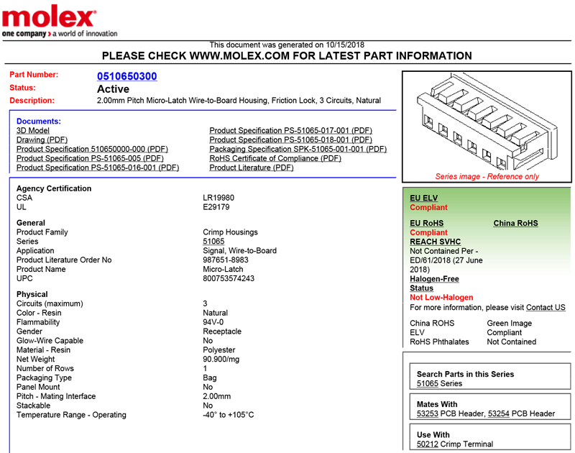This screenshot has width=575, height=453.
Task: Click the connector series image
Action: tap(486, 122)
